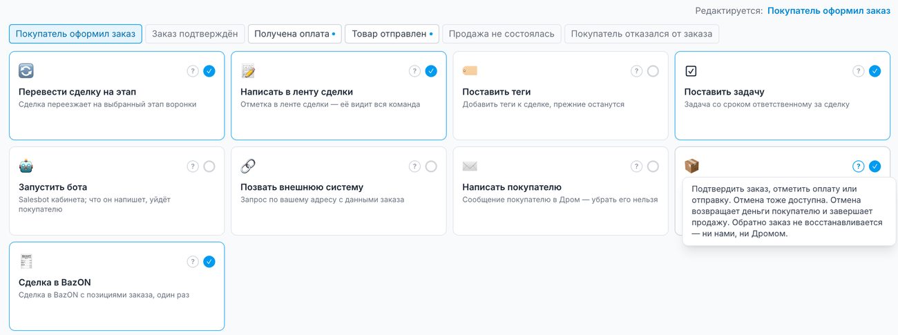Click text 'Запрос по вашему адресу с данными заказа'
The width and height of the screenshot is (898, 335).
[322, 200]
